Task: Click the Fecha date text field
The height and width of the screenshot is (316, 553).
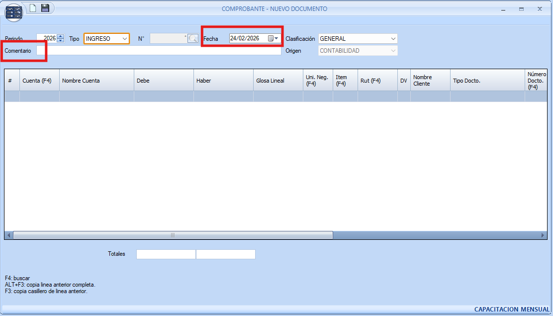Action: [x=247, y=38]
